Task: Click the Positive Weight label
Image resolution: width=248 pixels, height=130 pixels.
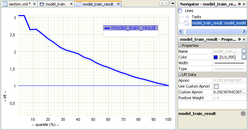Action: (191, 98)
